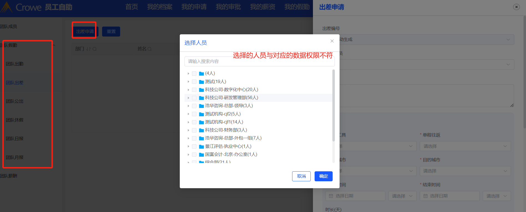
Task: Open 我的档案 in the top navigation
Action: [x=160, y=7]
